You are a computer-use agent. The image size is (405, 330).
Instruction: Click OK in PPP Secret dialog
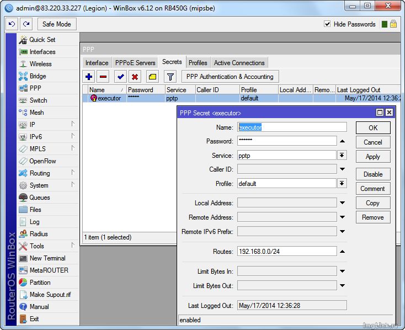[373, 128]
